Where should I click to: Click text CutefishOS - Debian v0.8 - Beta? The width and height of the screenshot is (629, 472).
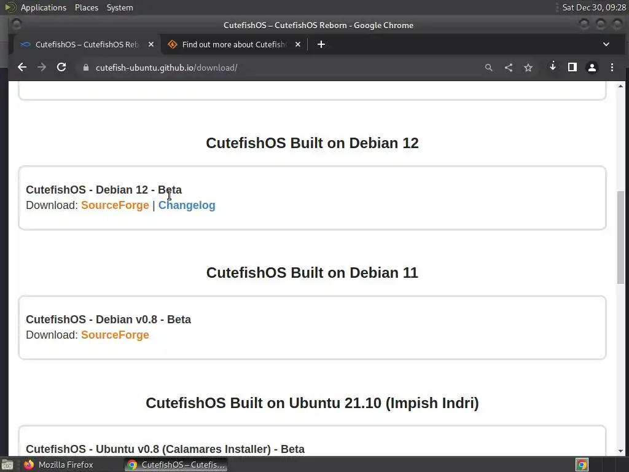108,319
